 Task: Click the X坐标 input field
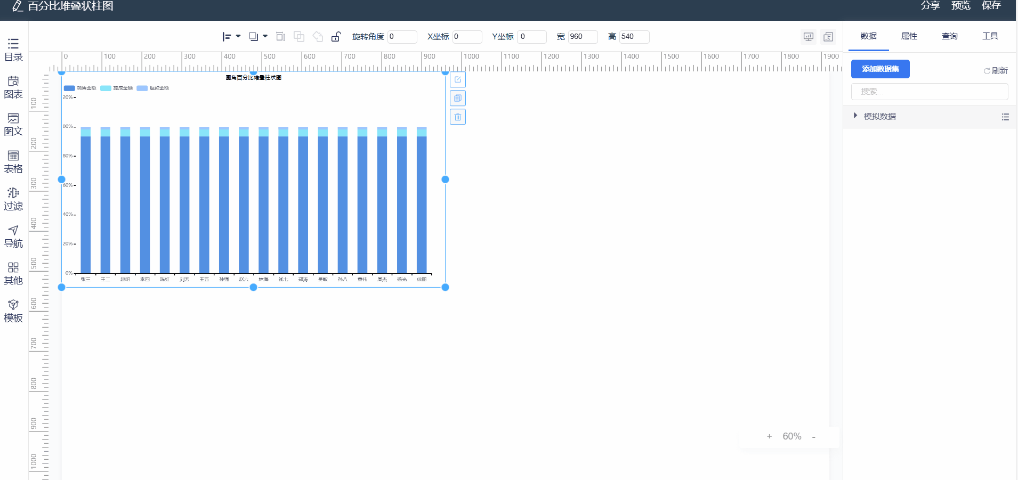[x=467, y=37]
